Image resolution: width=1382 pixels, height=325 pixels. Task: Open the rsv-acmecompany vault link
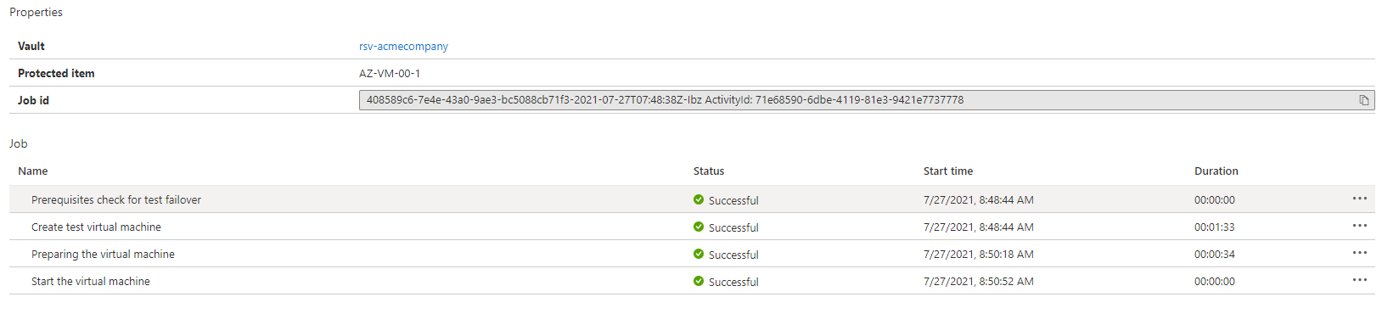point(403,47)
